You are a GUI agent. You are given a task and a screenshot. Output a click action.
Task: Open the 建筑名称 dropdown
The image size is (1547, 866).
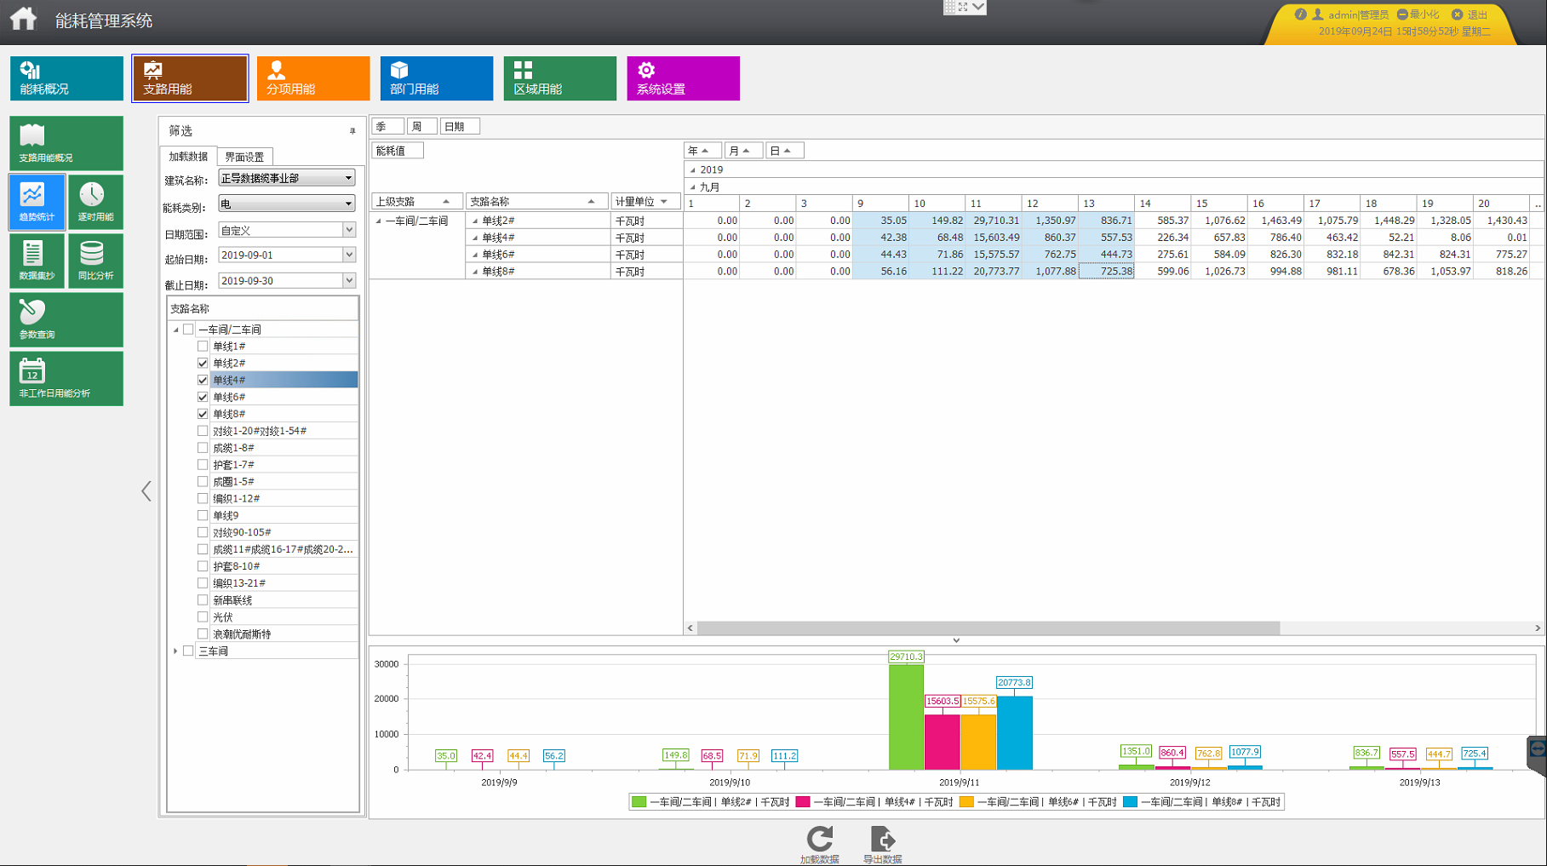[348, 178]
